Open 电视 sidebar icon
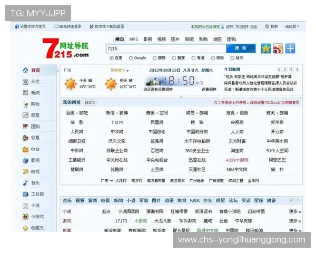Screen dimensions: 316x253 pos(25,172)
